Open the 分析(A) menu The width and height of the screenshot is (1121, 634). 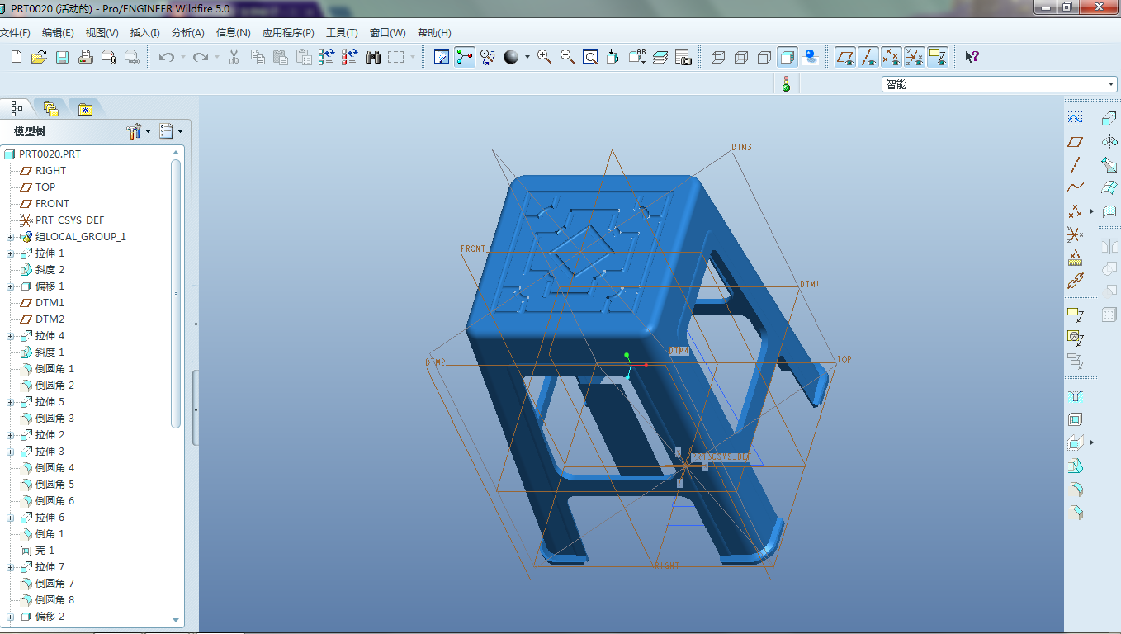[187, 33]
